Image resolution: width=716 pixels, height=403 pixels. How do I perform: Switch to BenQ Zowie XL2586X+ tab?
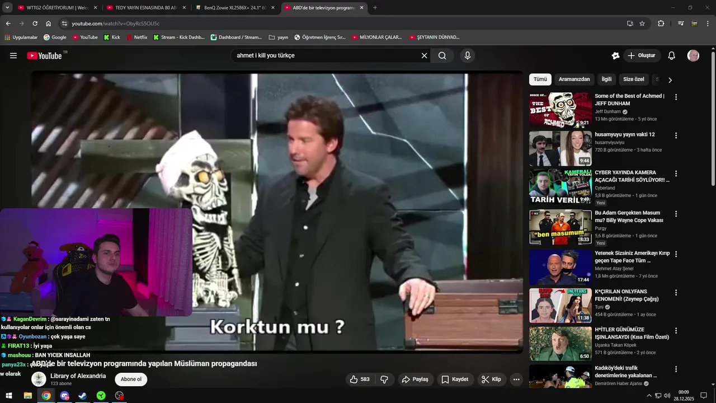[x=235, y=8]
